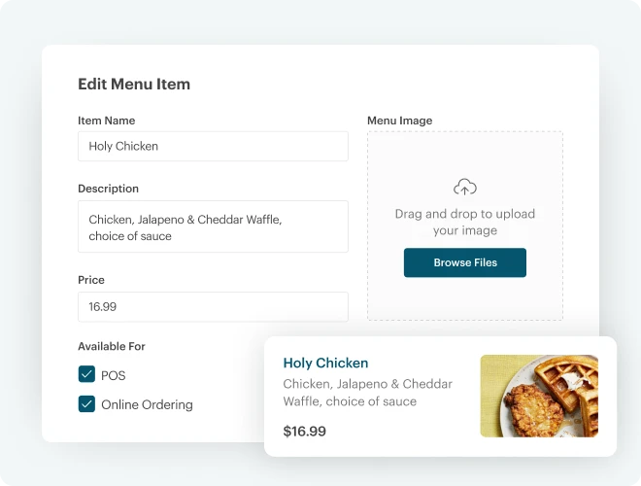Click the POS label text
The height and width of the screenshot is (486, 641).
tap(114, 375)
